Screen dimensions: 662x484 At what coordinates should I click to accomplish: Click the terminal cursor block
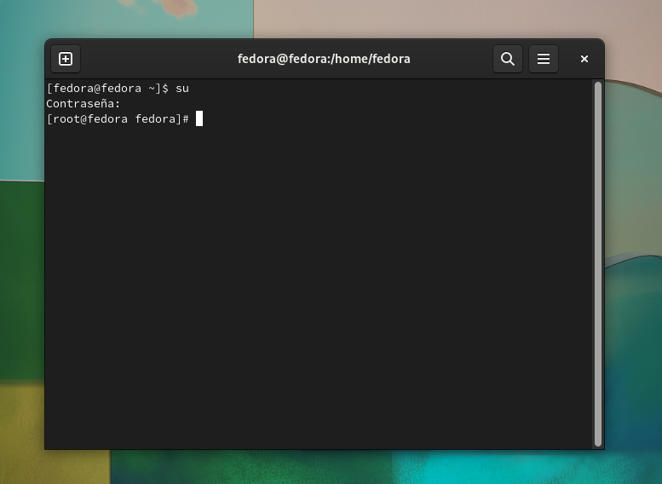tap(199, 118)
